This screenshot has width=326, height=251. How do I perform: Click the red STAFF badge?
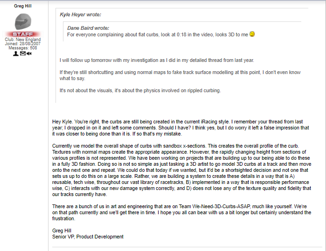tap(23, 34)
